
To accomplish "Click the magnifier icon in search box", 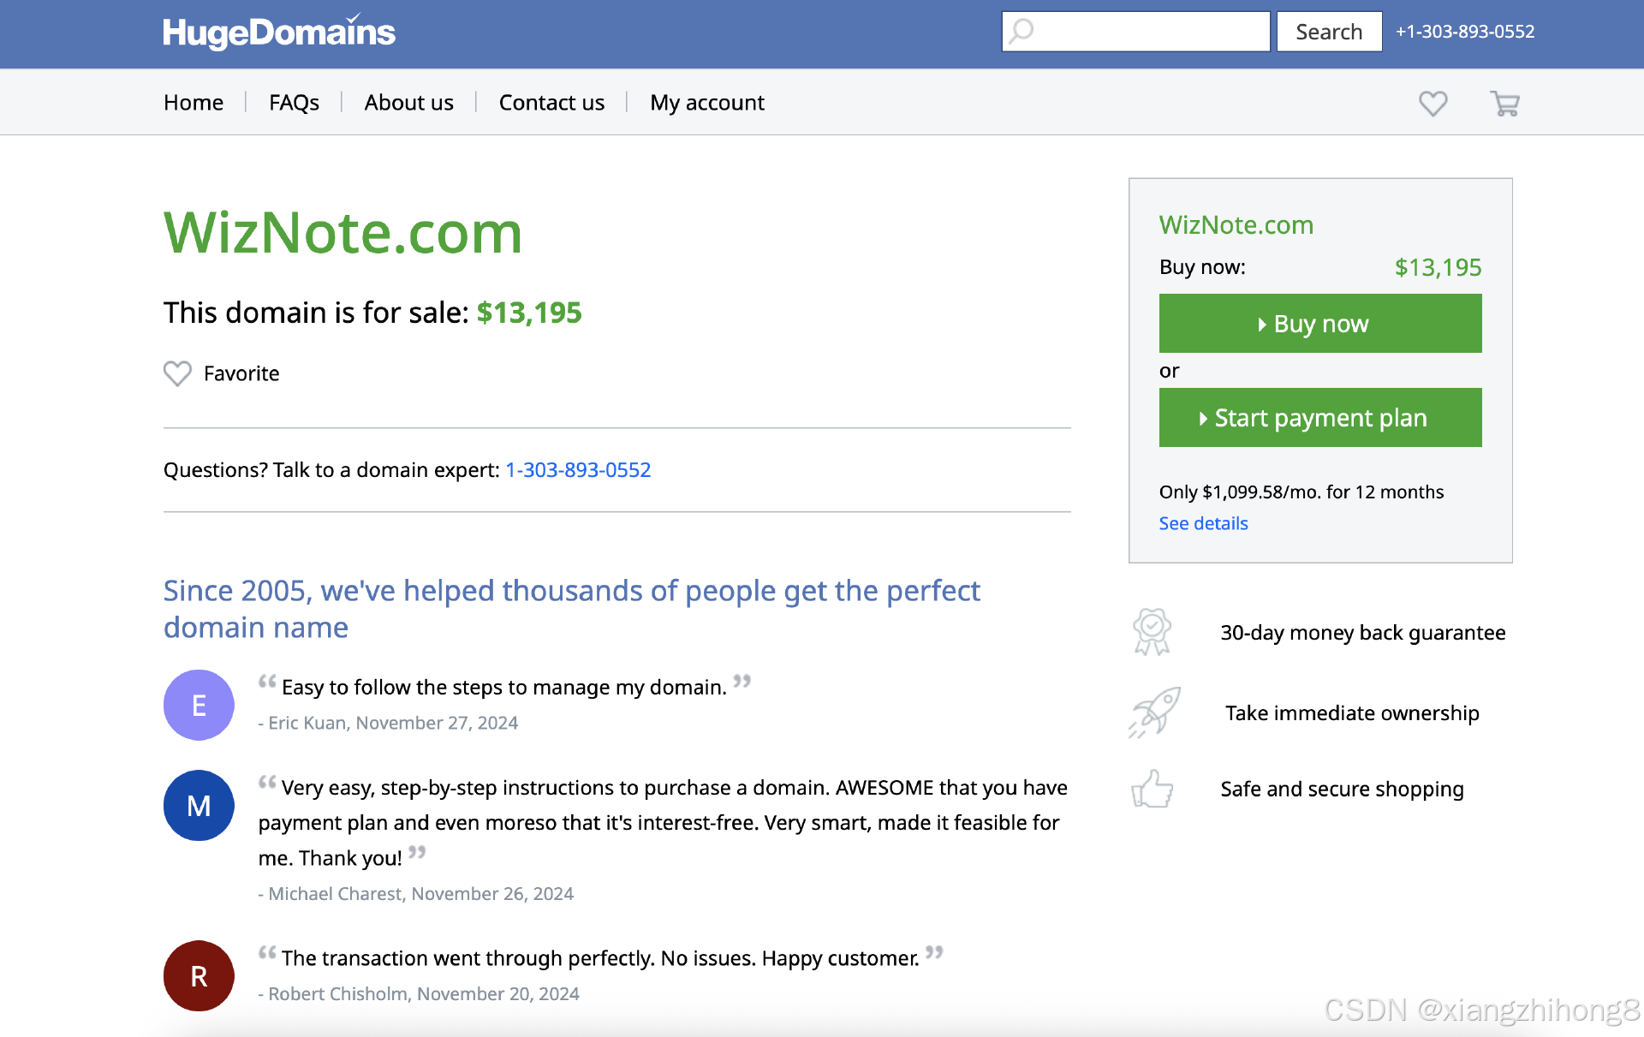I will tap(1021, 32).
